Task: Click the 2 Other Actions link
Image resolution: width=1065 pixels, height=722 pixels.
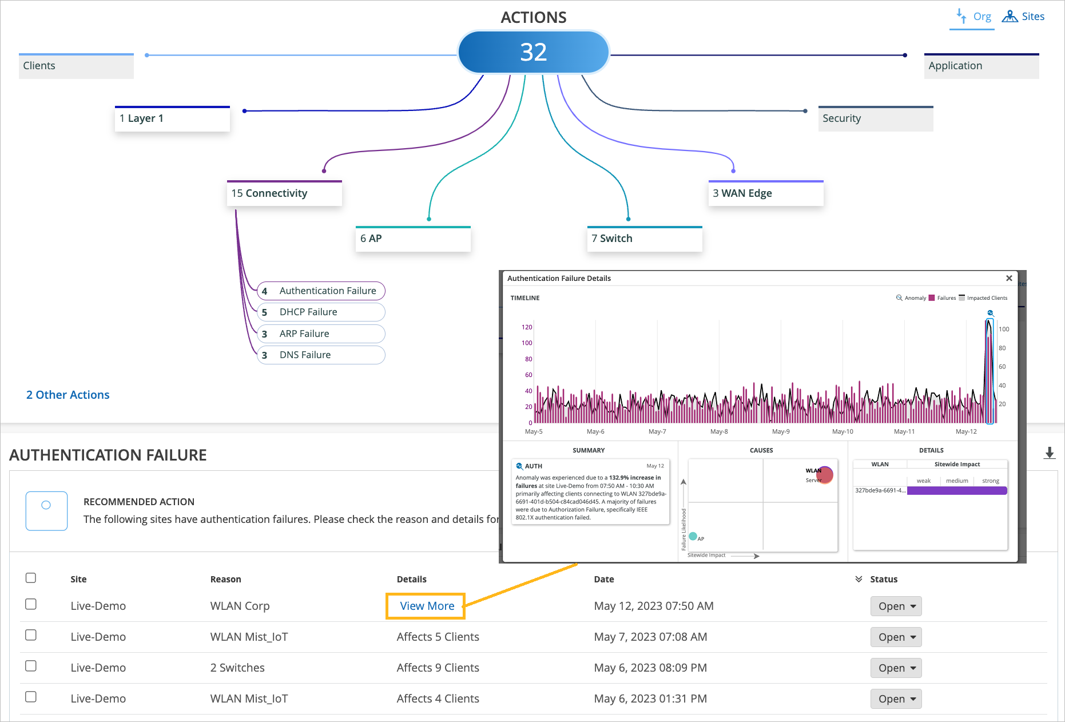Action: coord(68,395)
